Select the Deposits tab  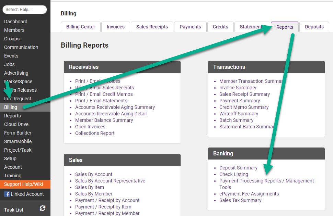tap(314, 26)
